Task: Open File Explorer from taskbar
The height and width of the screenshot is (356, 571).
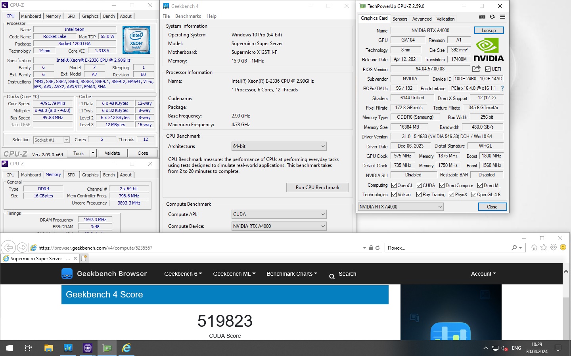Action: [x=48, y=348]
